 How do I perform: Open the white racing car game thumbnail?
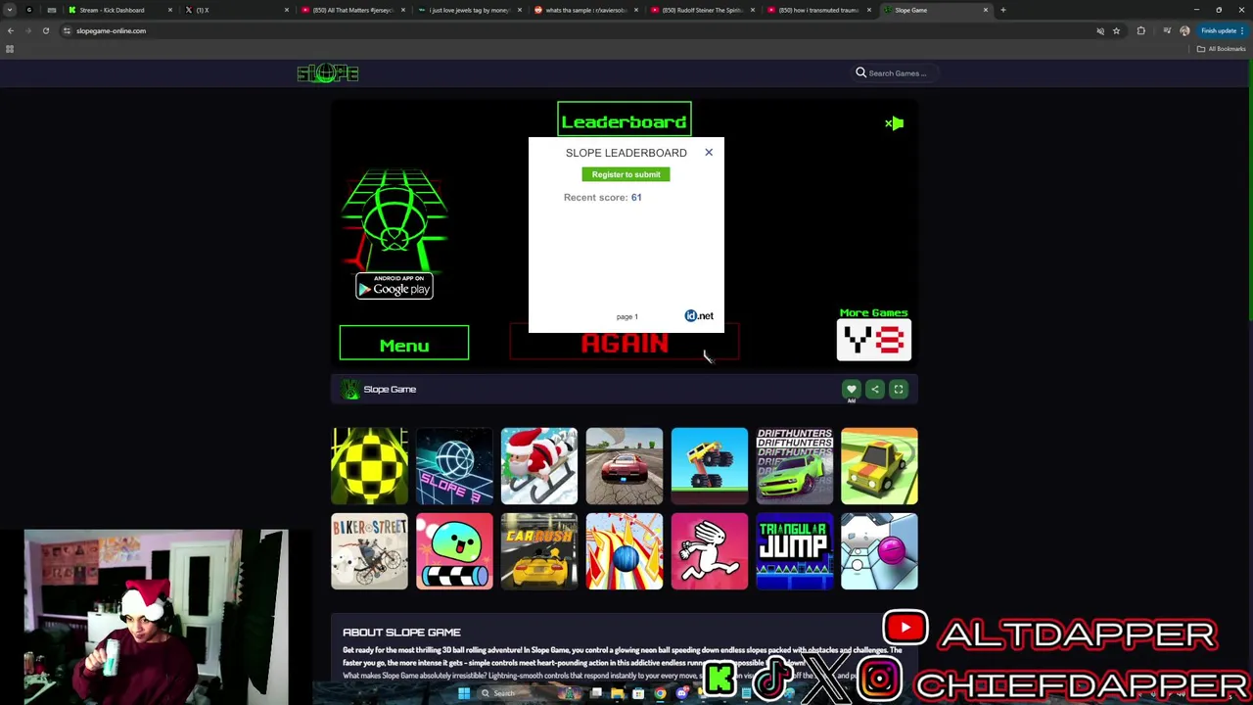point(625,466)
